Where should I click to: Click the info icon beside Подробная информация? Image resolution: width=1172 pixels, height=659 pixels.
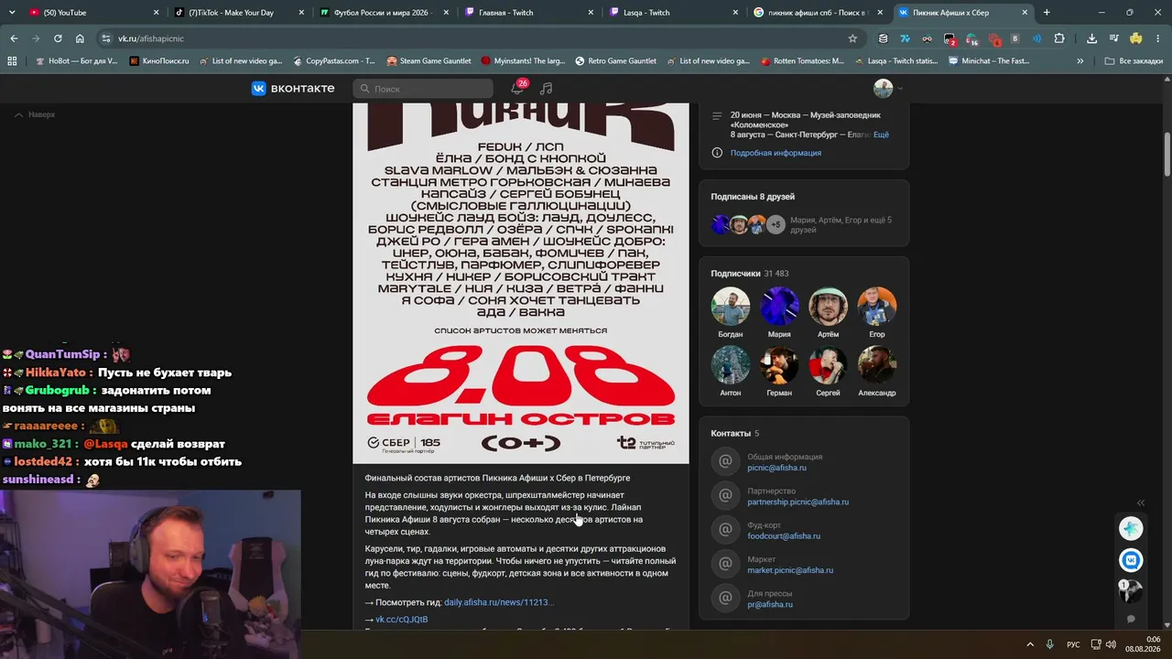[717, 153]
